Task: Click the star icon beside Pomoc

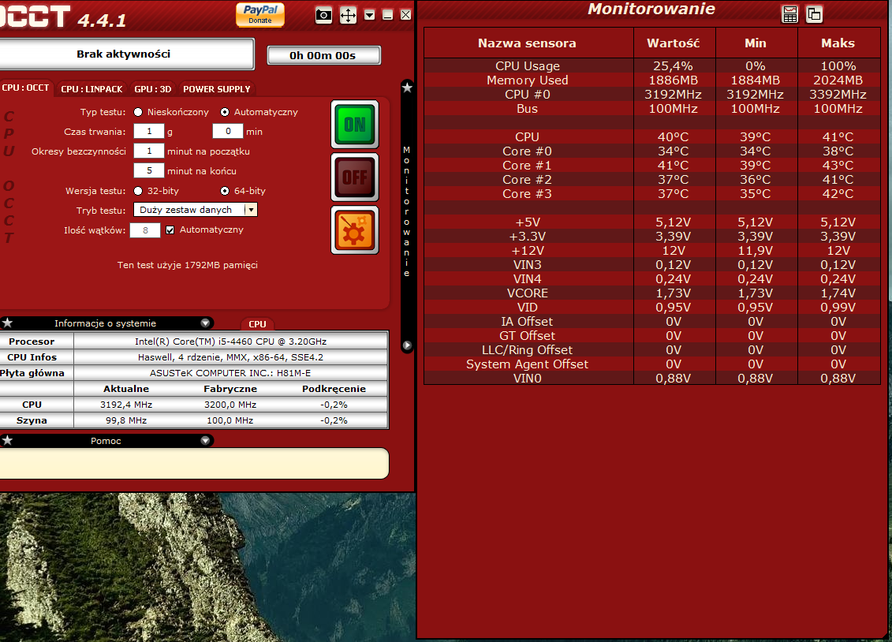Action: click(7, 441)
